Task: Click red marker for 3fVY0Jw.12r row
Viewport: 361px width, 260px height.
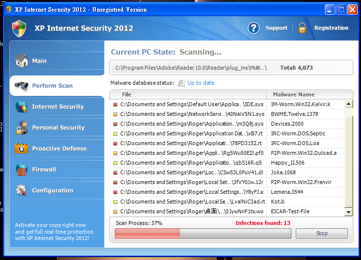Action: tap(115, 183)
